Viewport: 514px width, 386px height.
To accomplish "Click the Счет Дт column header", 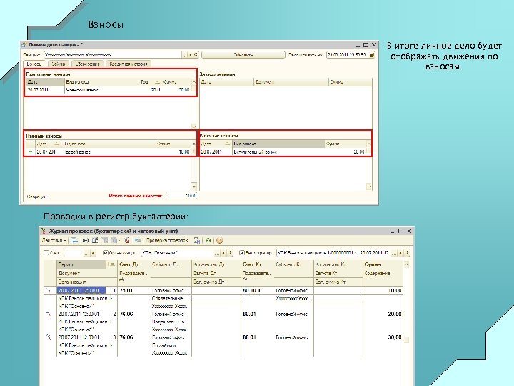I will (x=133, y=264).
